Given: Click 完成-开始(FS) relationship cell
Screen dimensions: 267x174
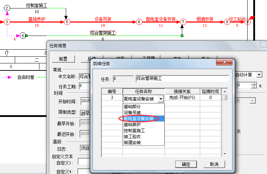Looking at the screenshot, I should point(182,98).
